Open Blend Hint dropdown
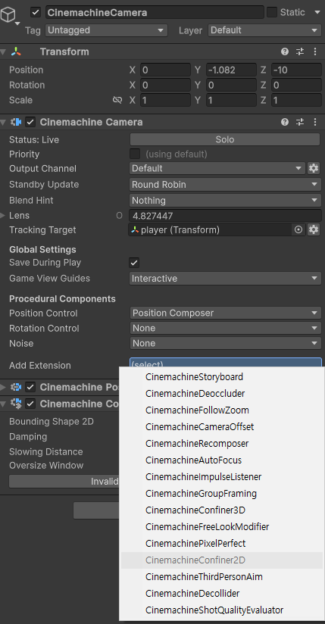Viewport: 325px width, 624px height. 225,200
